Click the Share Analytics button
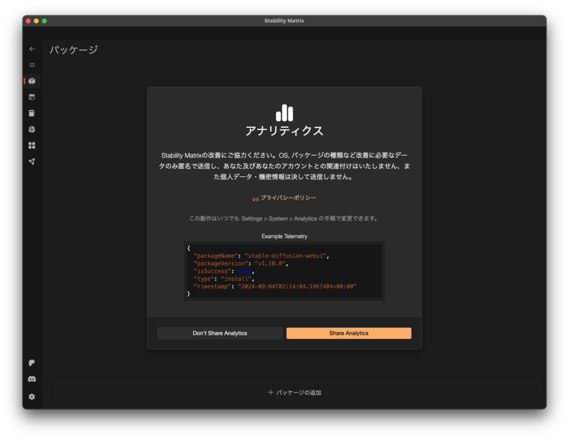The image size is (569, 439). click(348, 333)
